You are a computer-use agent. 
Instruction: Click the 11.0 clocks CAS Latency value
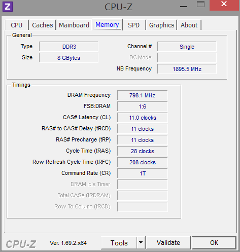pos(143,118)
